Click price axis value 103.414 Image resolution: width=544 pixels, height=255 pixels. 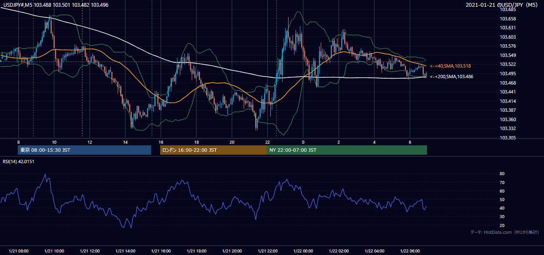click(508, 101)
